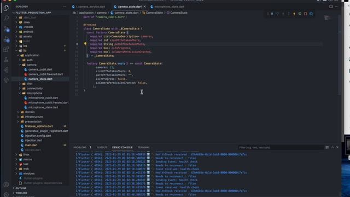Open camera_cubit.dart in the file tree
Viewport: 350px width, 197px height.
point(40,69)
